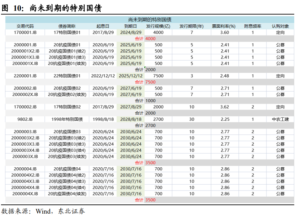Click the light-blue table title row 尚未到期的特别国债
The height and width of the screenshot is (219, 300).
click(149, 20)
